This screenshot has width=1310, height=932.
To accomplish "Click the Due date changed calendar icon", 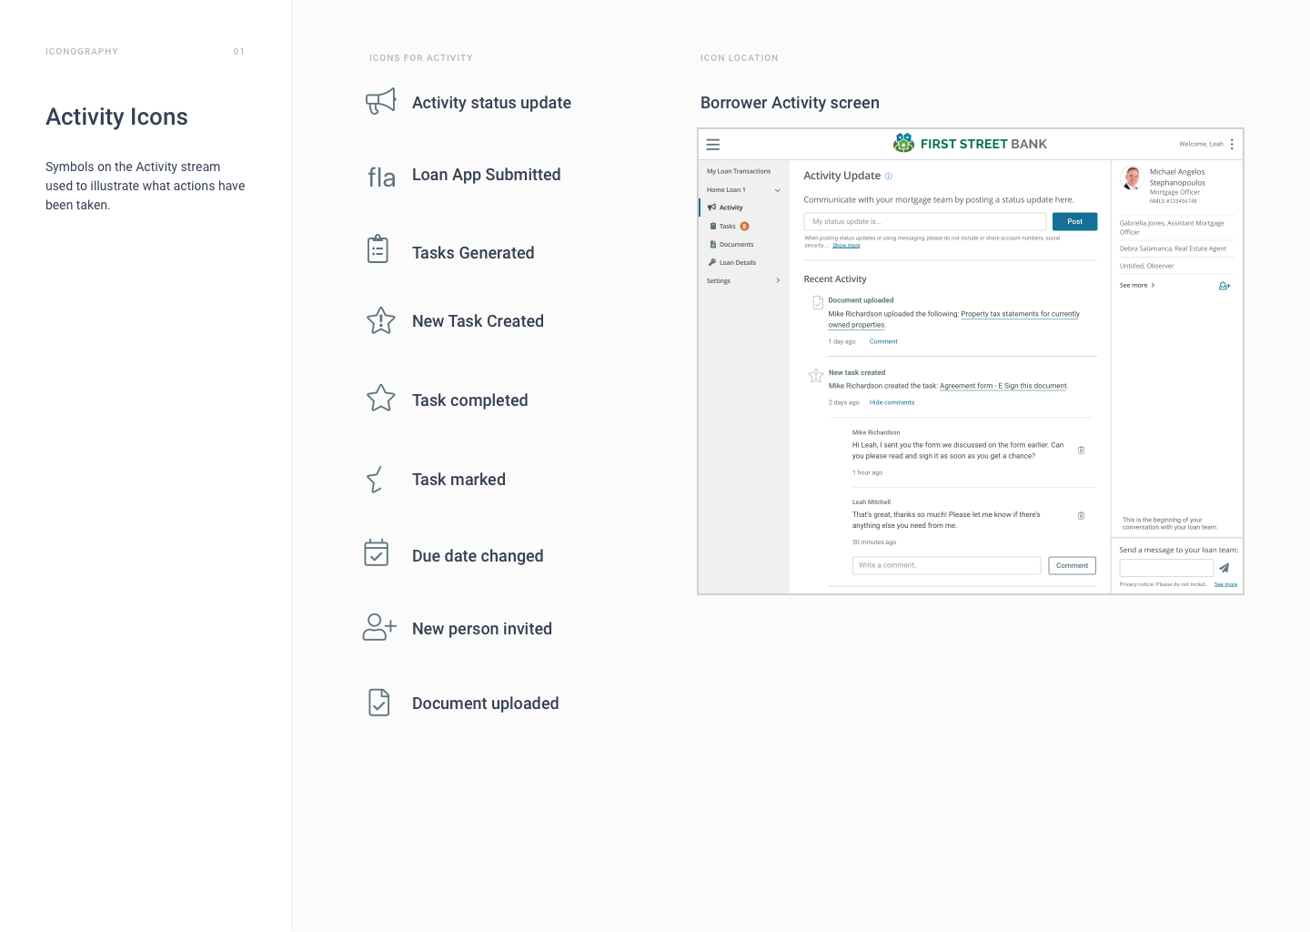I will (x=377, y=552).
